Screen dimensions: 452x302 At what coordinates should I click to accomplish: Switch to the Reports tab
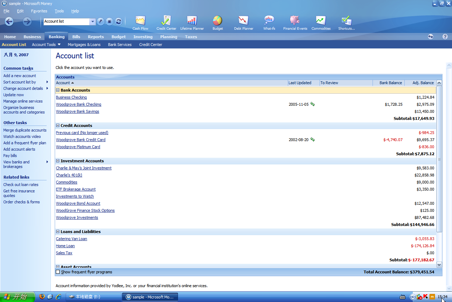96,36
